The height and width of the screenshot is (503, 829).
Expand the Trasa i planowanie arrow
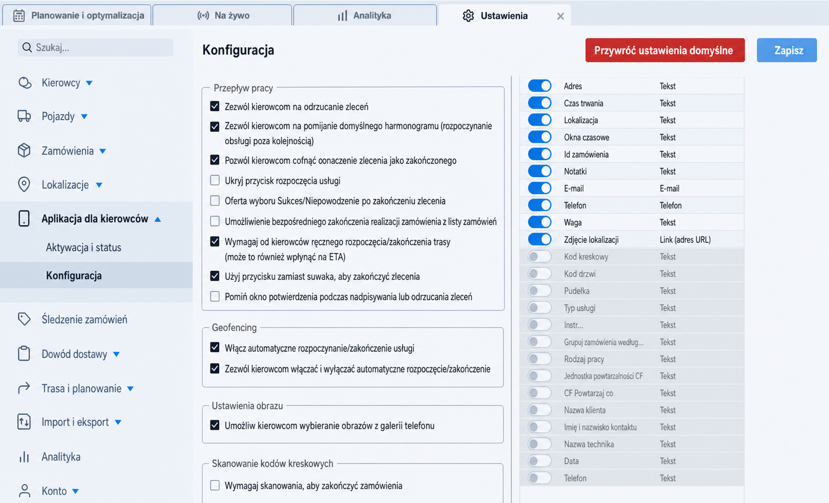(x=130, y=389)
